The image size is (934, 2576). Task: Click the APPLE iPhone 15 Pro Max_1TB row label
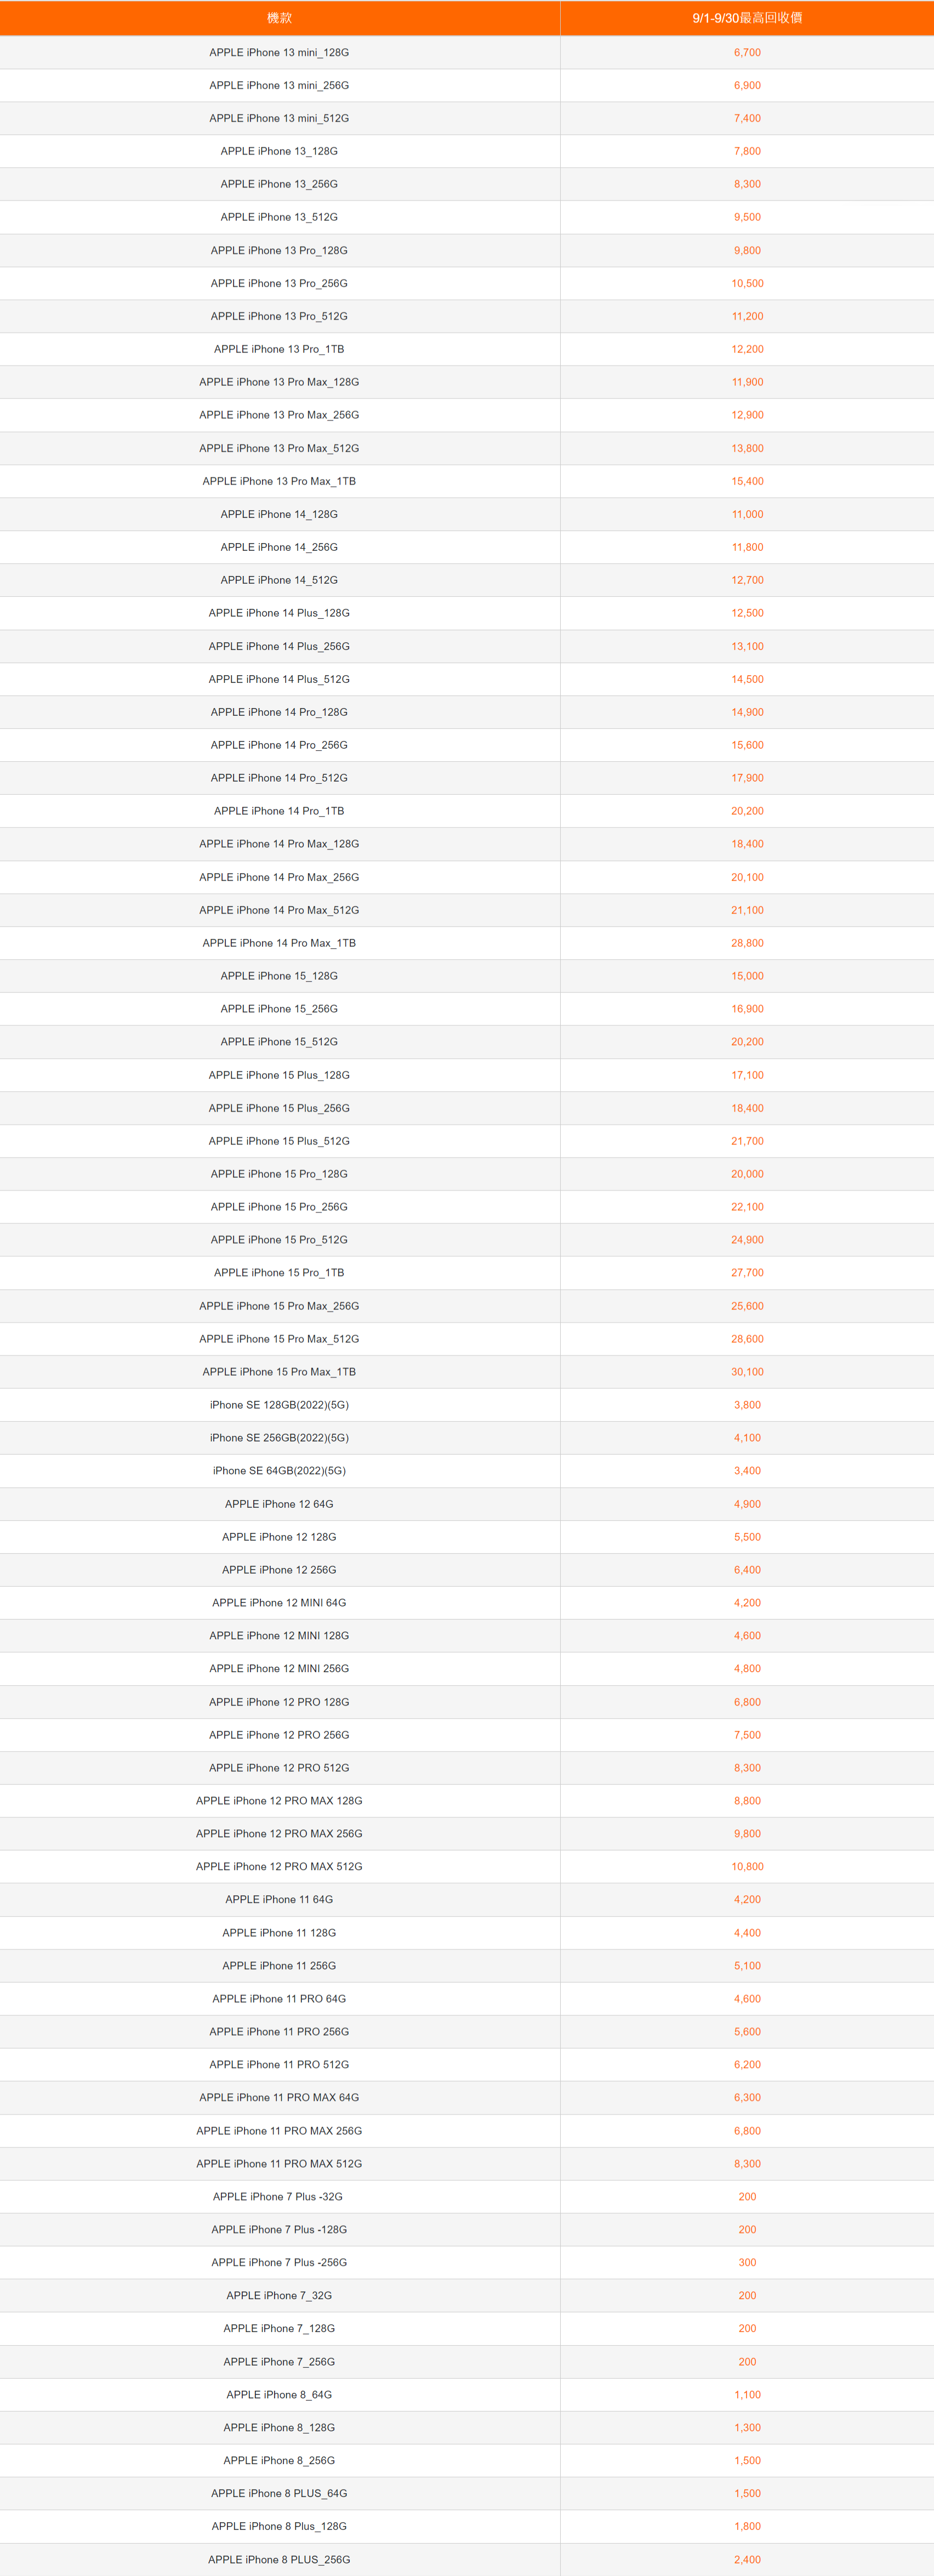pos(279,1372)
